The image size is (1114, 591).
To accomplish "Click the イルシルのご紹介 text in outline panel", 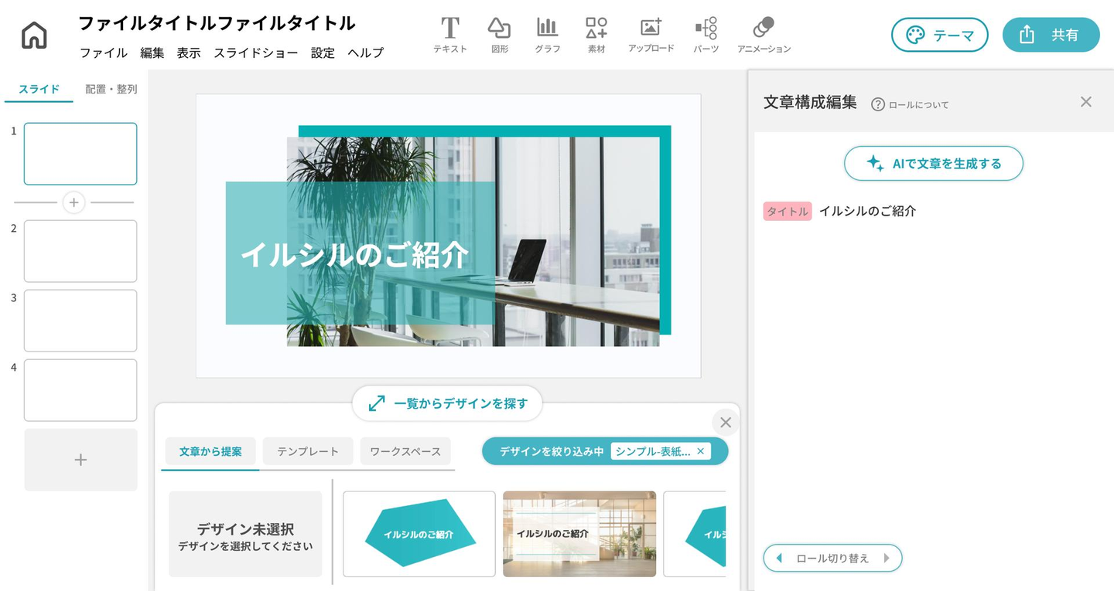I will (867, 211).
